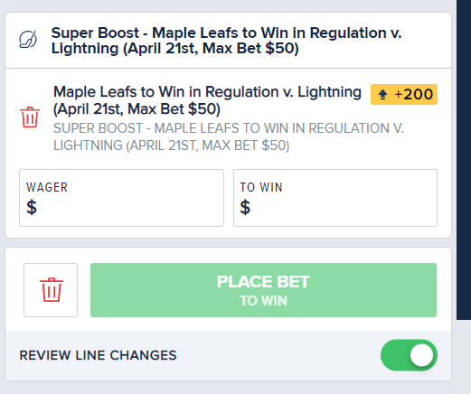Click the dollar sign in the Wager box

[32, 207]
